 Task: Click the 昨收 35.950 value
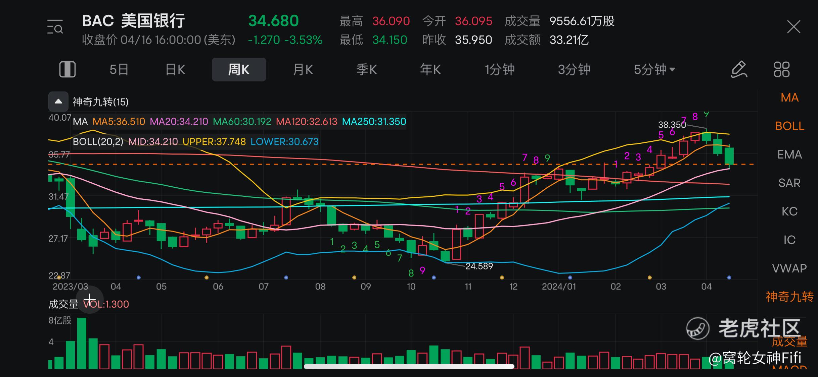click(473, 40)
